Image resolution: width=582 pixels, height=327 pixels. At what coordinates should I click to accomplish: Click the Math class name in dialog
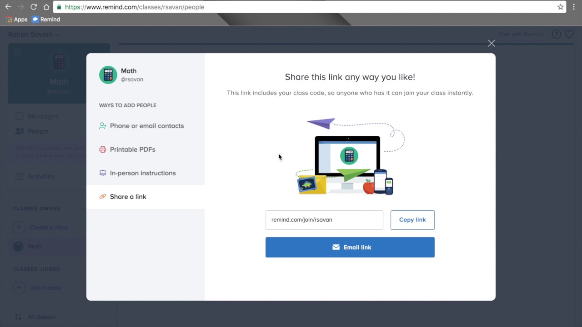click(129, 71)
